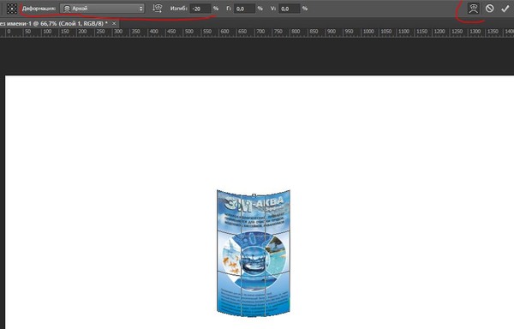Commit the transform with the checkmark icon
The height and width of the screenshot is (329, 514).
point(505,9)
